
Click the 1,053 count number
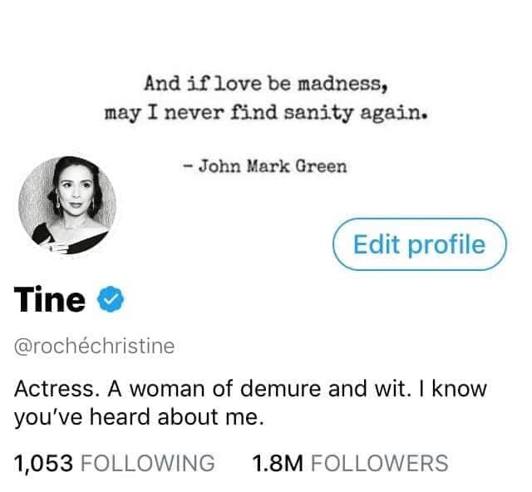(x=43, y=464)
